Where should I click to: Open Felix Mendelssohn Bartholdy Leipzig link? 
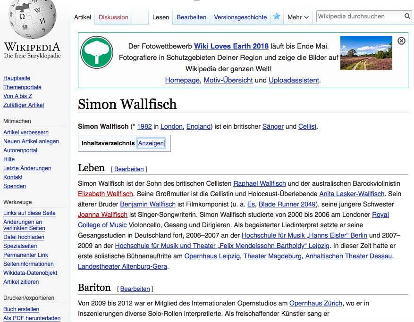(222, 246)
